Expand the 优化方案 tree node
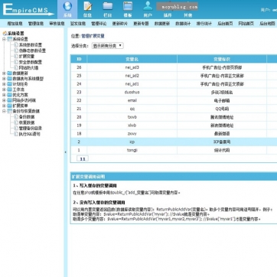Screen dimensions: 277x277 click(4, 95)
